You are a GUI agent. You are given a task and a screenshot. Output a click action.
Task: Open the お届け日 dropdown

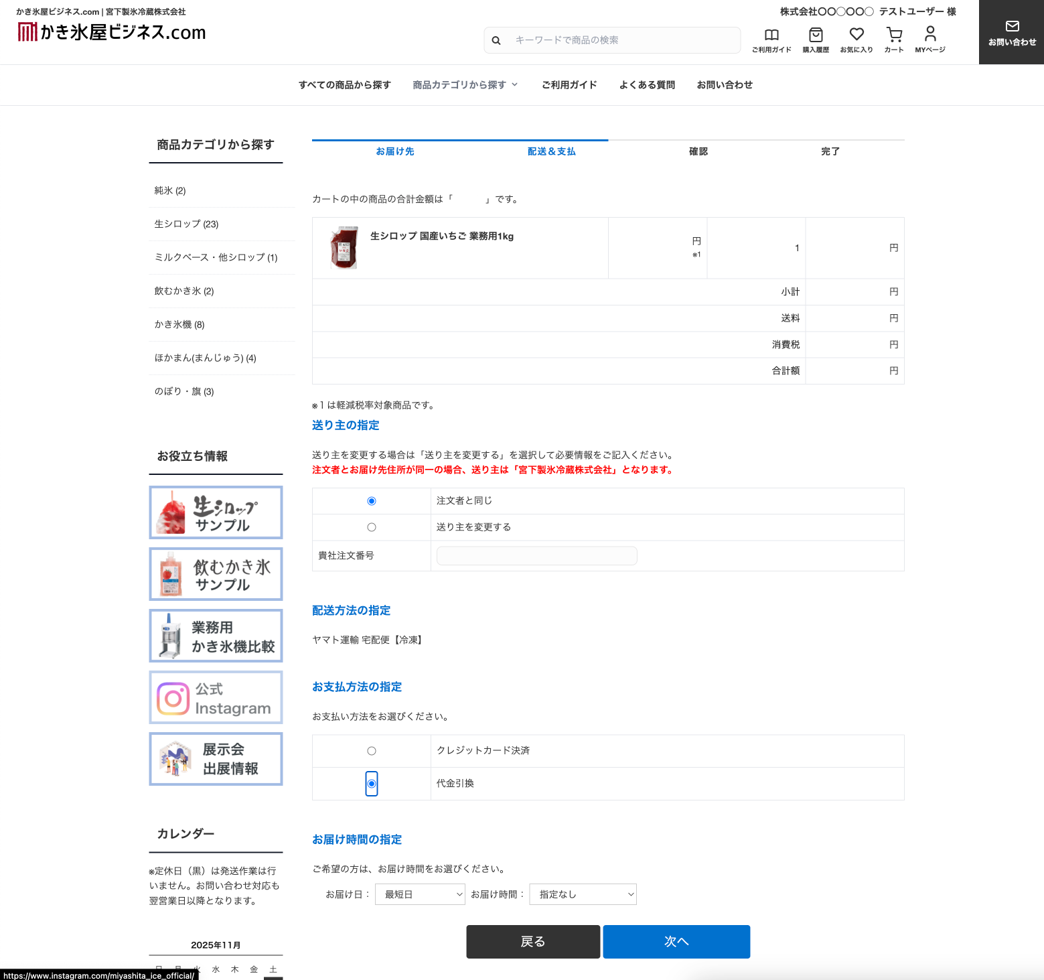coord(420,894)
